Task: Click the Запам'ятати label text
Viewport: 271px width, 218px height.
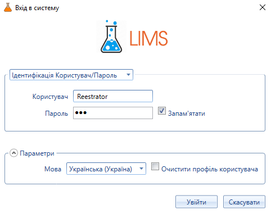Action: pos(187,113)
